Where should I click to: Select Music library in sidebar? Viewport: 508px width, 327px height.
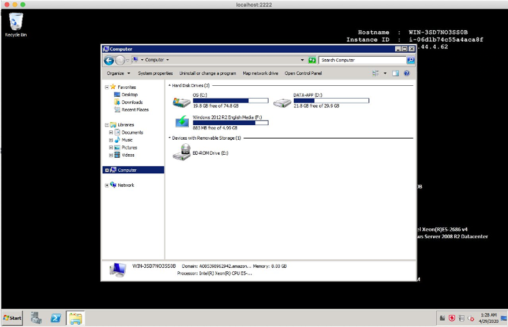(127, 140)
